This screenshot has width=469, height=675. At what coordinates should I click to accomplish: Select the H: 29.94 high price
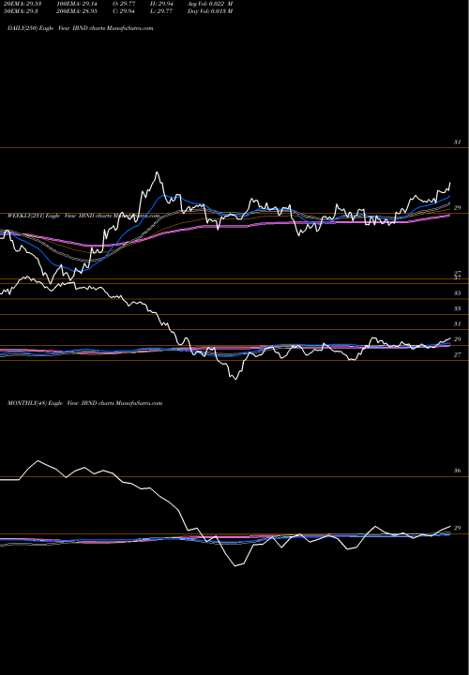[x=161, y=4]
